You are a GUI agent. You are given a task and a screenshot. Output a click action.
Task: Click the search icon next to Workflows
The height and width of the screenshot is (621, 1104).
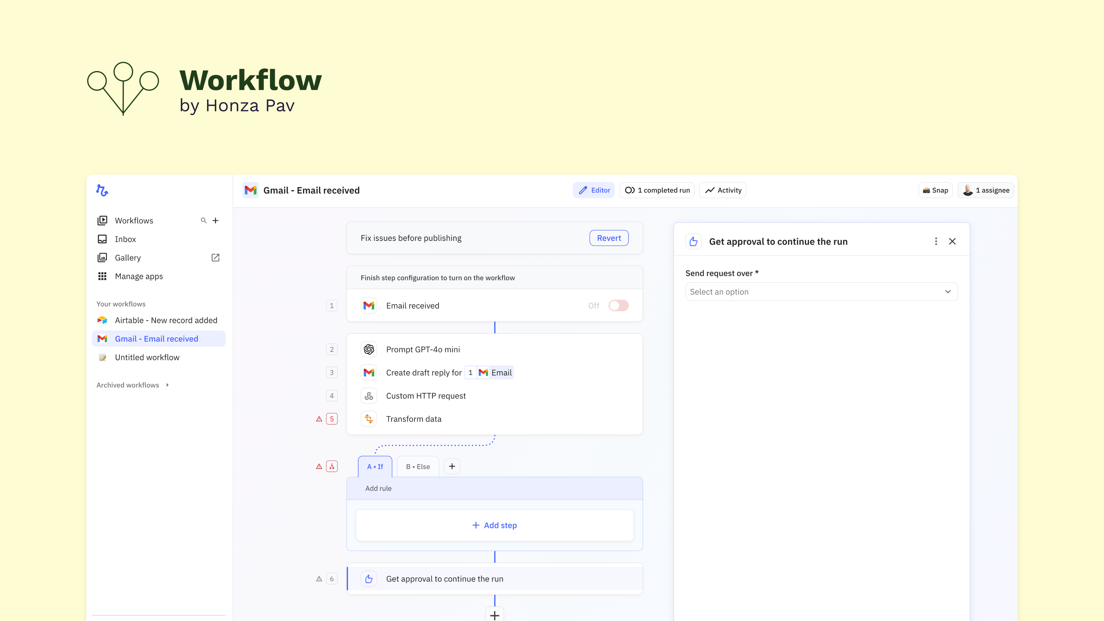pos(204,220)
